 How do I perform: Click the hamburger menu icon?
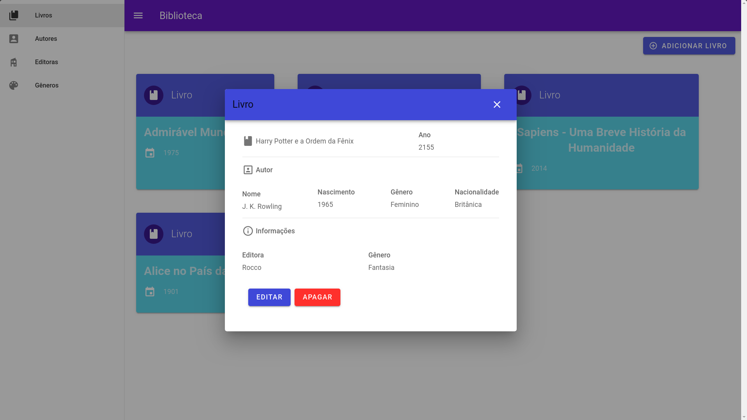pyautogui.click(x=138, y=16)
